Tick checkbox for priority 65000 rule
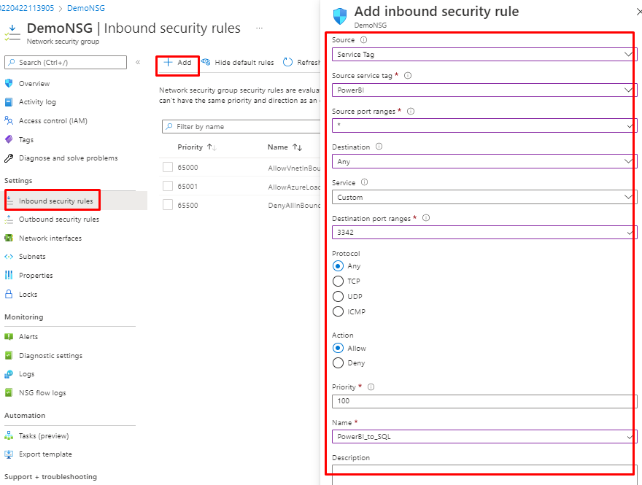 [x=168, y=168]
